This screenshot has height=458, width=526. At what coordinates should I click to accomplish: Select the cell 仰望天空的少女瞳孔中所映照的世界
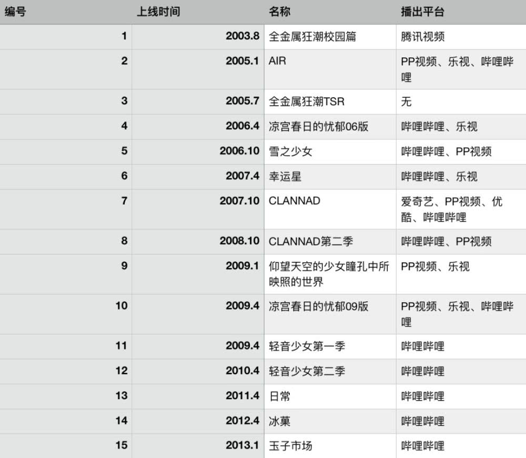tap(330, 274)
